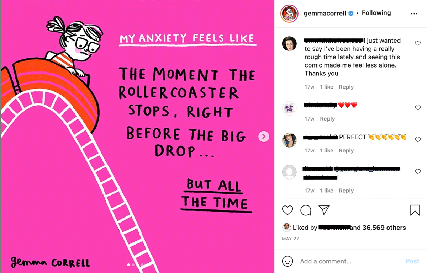Viewport: 427px width, 273px height.
Task: Click the Following button
Action: coord(376,13)
